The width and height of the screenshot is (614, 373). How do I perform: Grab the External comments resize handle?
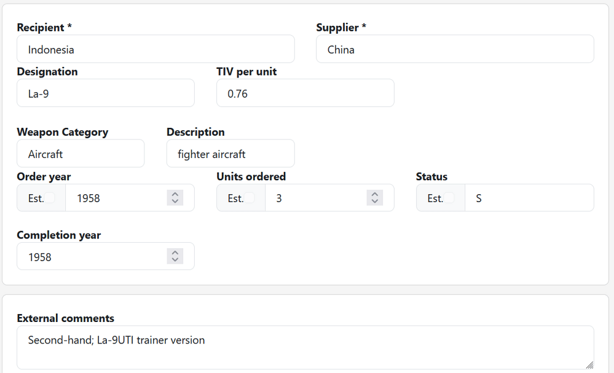point(589,365)
